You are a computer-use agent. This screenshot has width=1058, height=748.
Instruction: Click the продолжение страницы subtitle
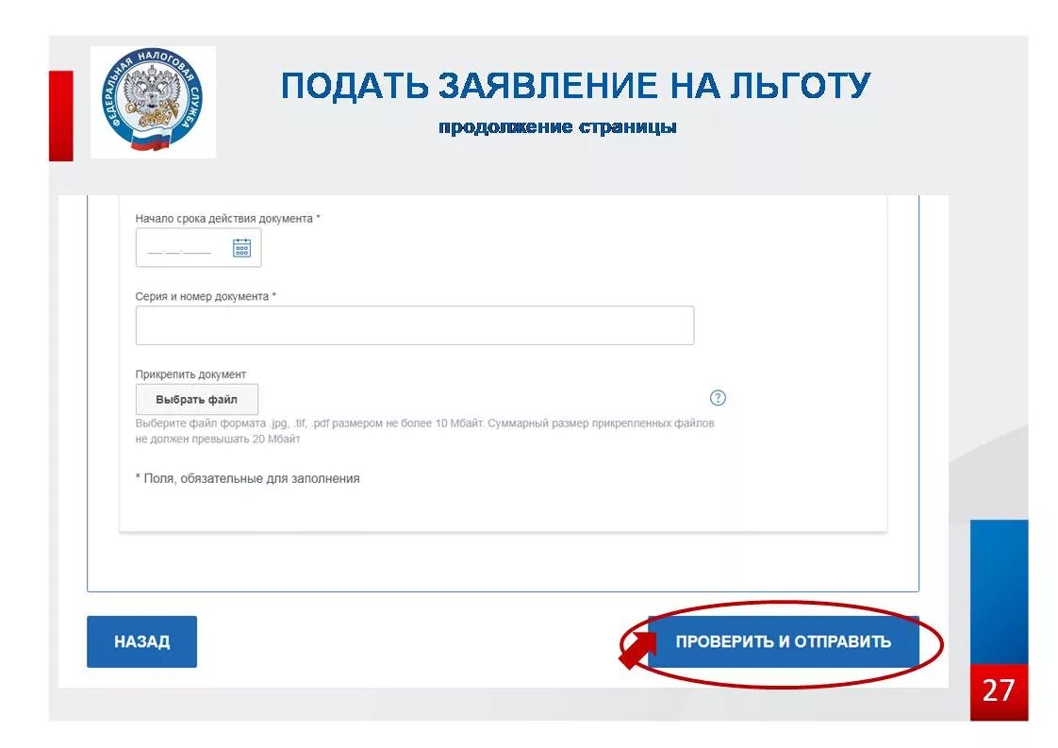coord(557,127)
